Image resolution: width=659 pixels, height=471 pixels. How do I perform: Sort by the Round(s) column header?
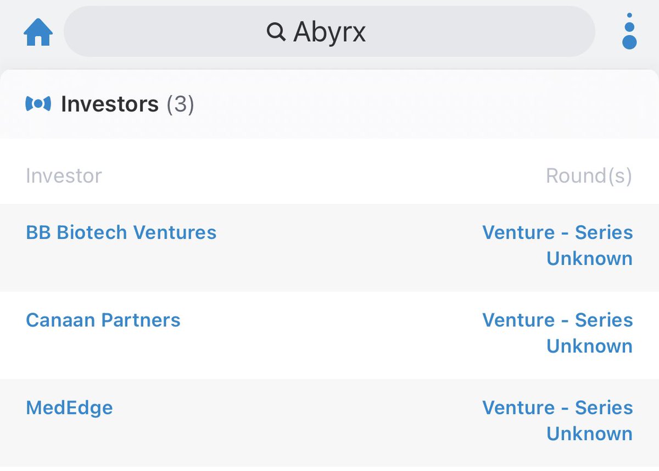pyautogui.click(x=589, y=176)
